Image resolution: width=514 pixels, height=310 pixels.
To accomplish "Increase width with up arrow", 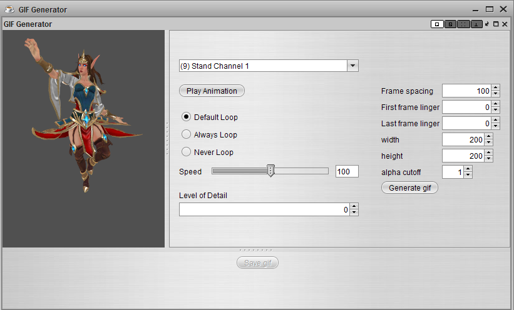I will click(x=489, y=136).
